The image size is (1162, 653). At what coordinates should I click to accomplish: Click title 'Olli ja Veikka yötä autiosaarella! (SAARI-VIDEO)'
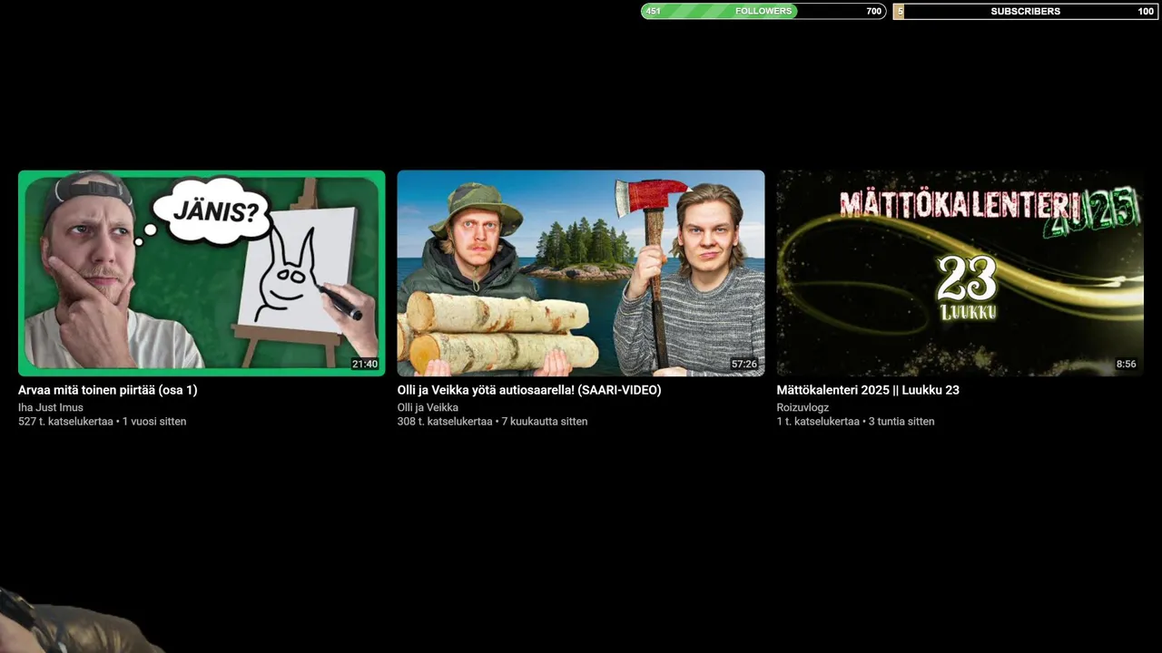click(x=529, y=390)
